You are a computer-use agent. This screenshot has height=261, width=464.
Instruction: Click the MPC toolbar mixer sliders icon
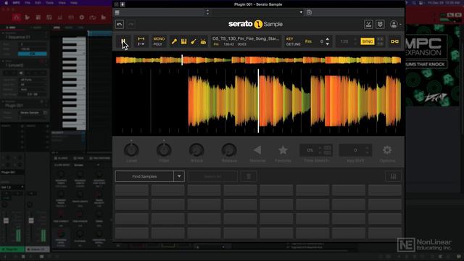[x=71, y=17]
